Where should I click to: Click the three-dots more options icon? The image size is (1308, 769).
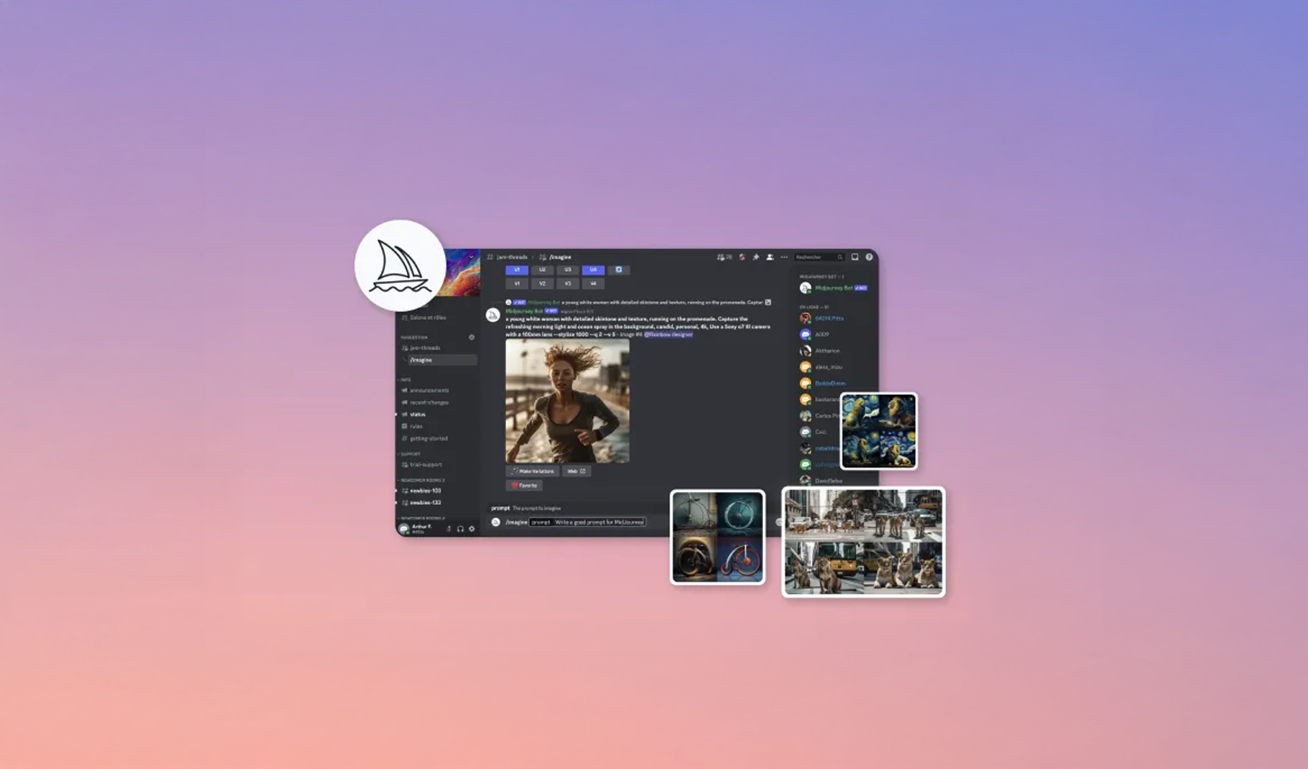pyautogui.click(x=784, y=257)
